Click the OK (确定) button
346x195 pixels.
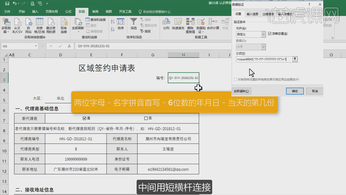pyautogui.click(x=295, y=91)
